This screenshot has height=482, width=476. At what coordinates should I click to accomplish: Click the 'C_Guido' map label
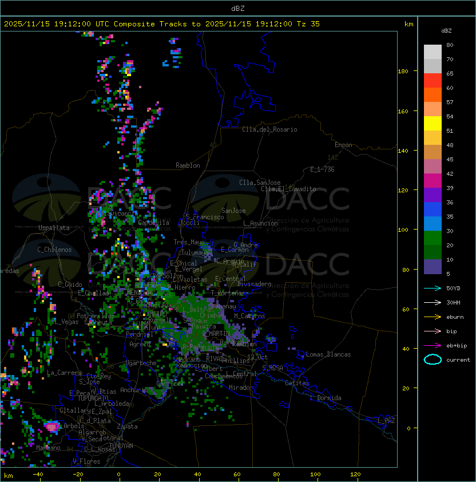70,285
